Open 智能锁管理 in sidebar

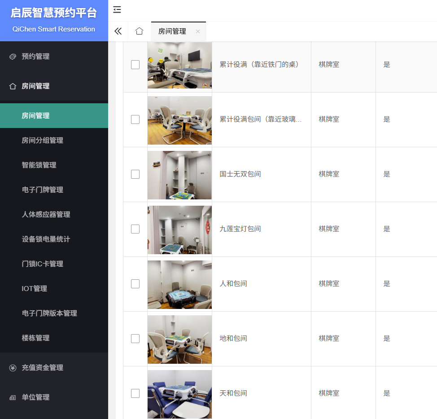[54, 165]
